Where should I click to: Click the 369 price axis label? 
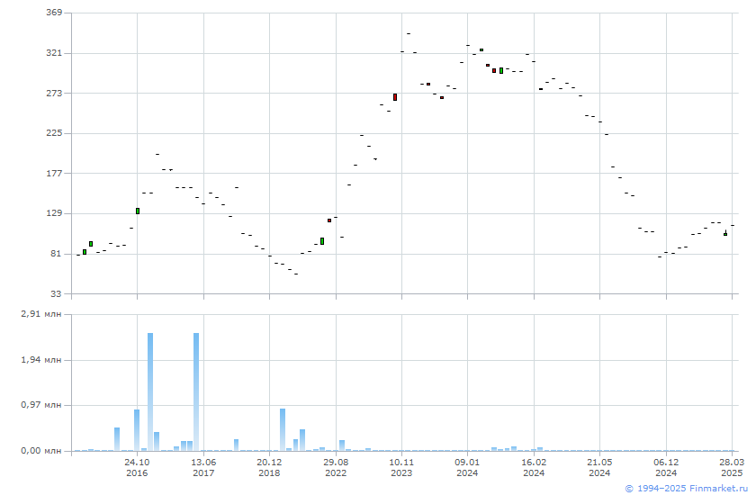[x=54, y=13]
